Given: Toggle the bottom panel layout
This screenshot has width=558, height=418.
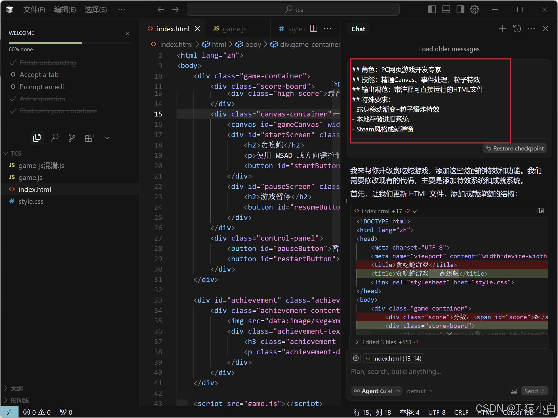Looking at the screenshot, I should tap(446, 10).
